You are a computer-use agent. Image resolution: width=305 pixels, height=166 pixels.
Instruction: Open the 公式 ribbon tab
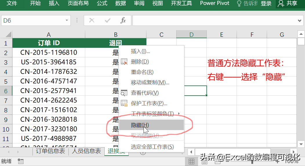tap(102, 3)
